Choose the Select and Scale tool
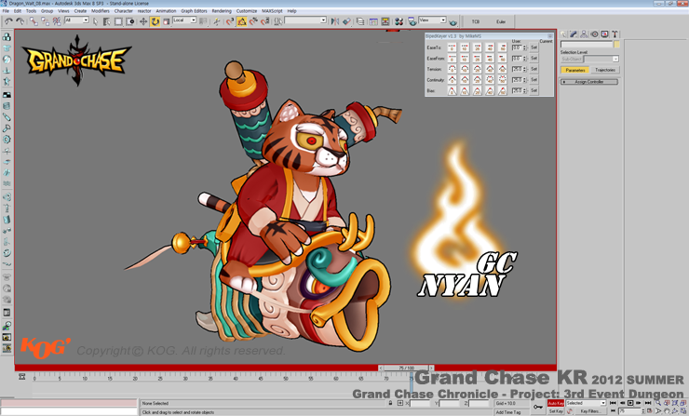 tap(166, 21)
